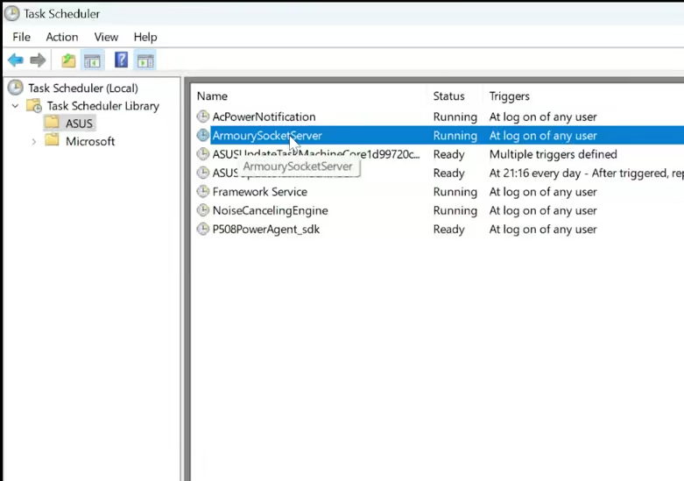The height and width of the screenshot is (481, 684).
Task: Open the Help menu
Action: [145, 37]
